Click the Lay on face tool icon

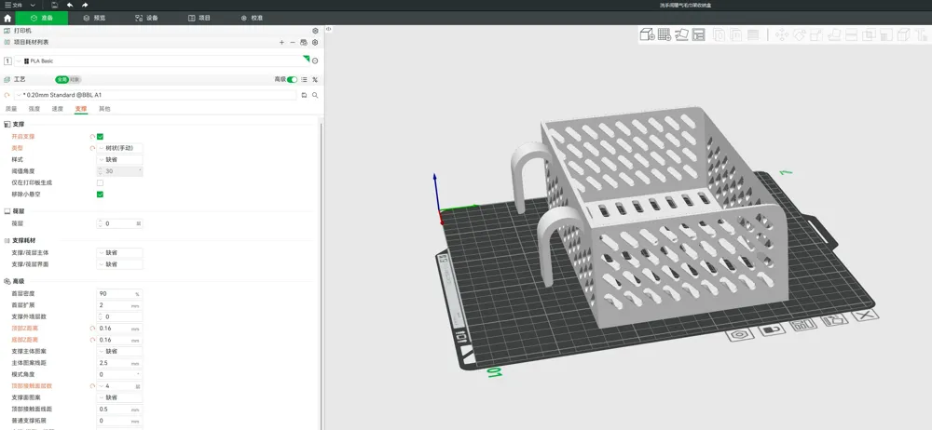[x=833, y=35]
